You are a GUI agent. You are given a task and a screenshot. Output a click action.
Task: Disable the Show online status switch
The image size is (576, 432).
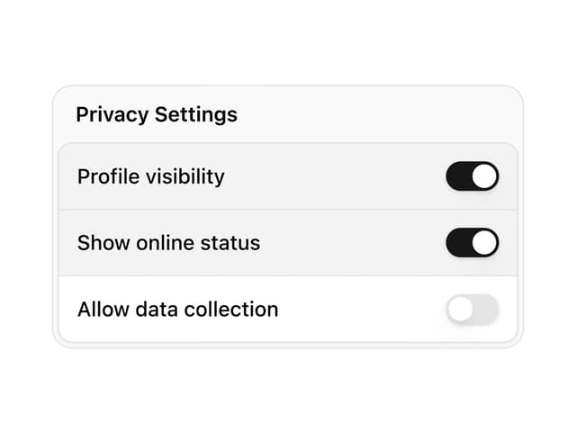472,243
